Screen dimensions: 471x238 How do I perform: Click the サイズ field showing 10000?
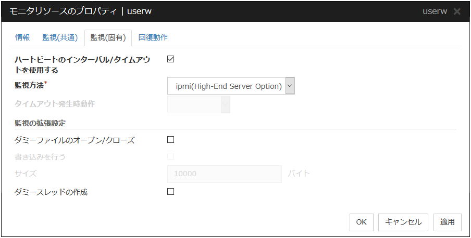point(225,174)
